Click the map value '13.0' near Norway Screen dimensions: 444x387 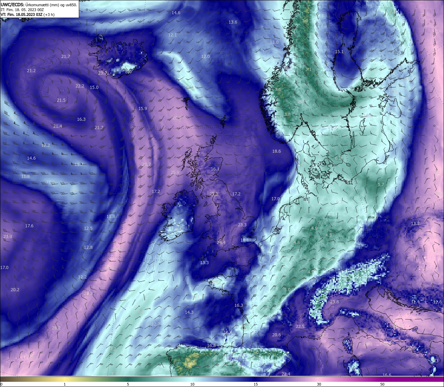point(274,42)
